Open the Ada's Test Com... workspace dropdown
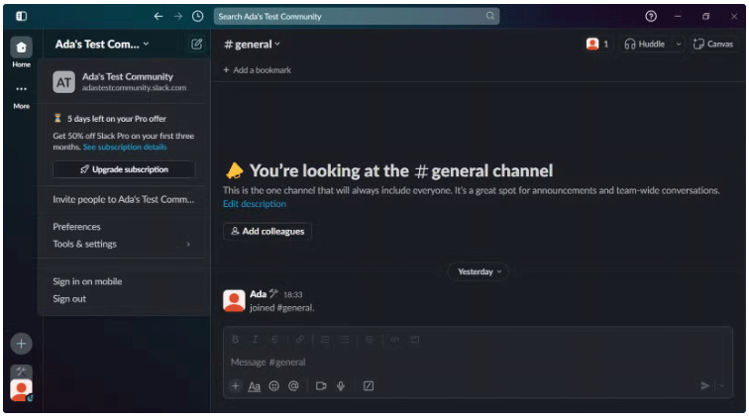The height and width of the screenshot is (418, 749). [x=102, y=44]
